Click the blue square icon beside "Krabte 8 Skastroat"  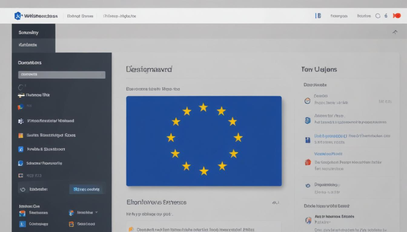(21, 149)
